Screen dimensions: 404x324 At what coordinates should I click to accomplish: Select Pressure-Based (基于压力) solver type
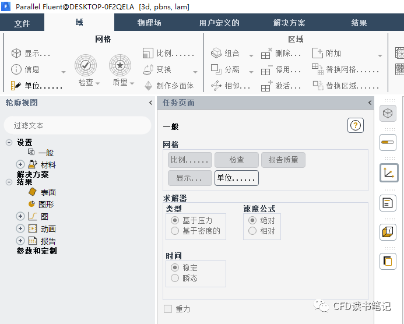[x=175, y=220]
